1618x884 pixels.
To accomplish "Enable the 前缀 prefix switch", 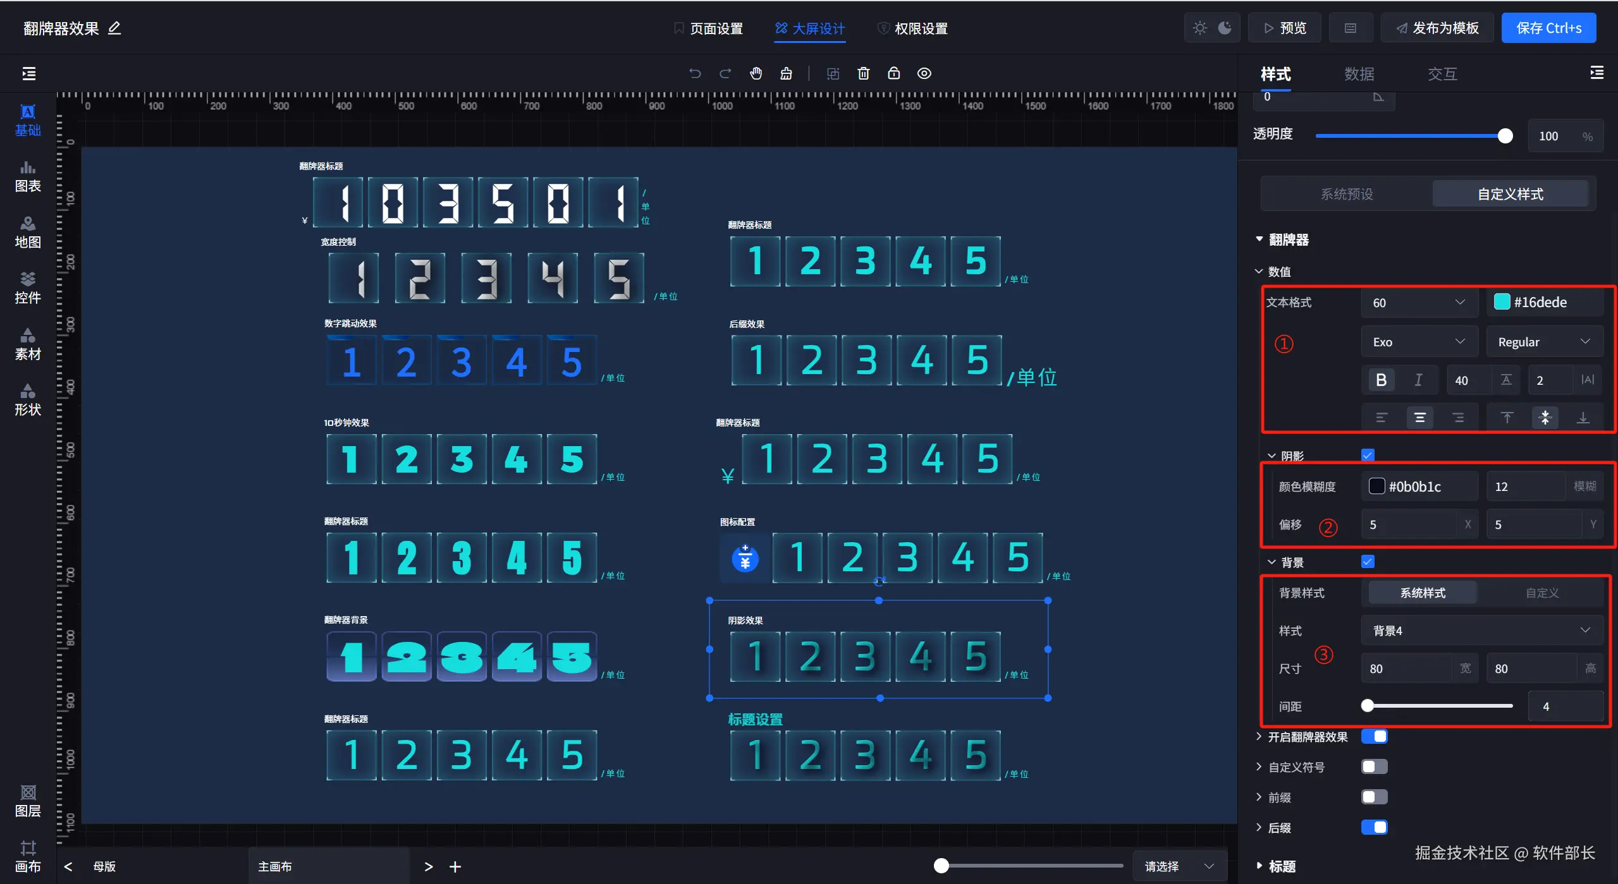I will coord(1374,797).
